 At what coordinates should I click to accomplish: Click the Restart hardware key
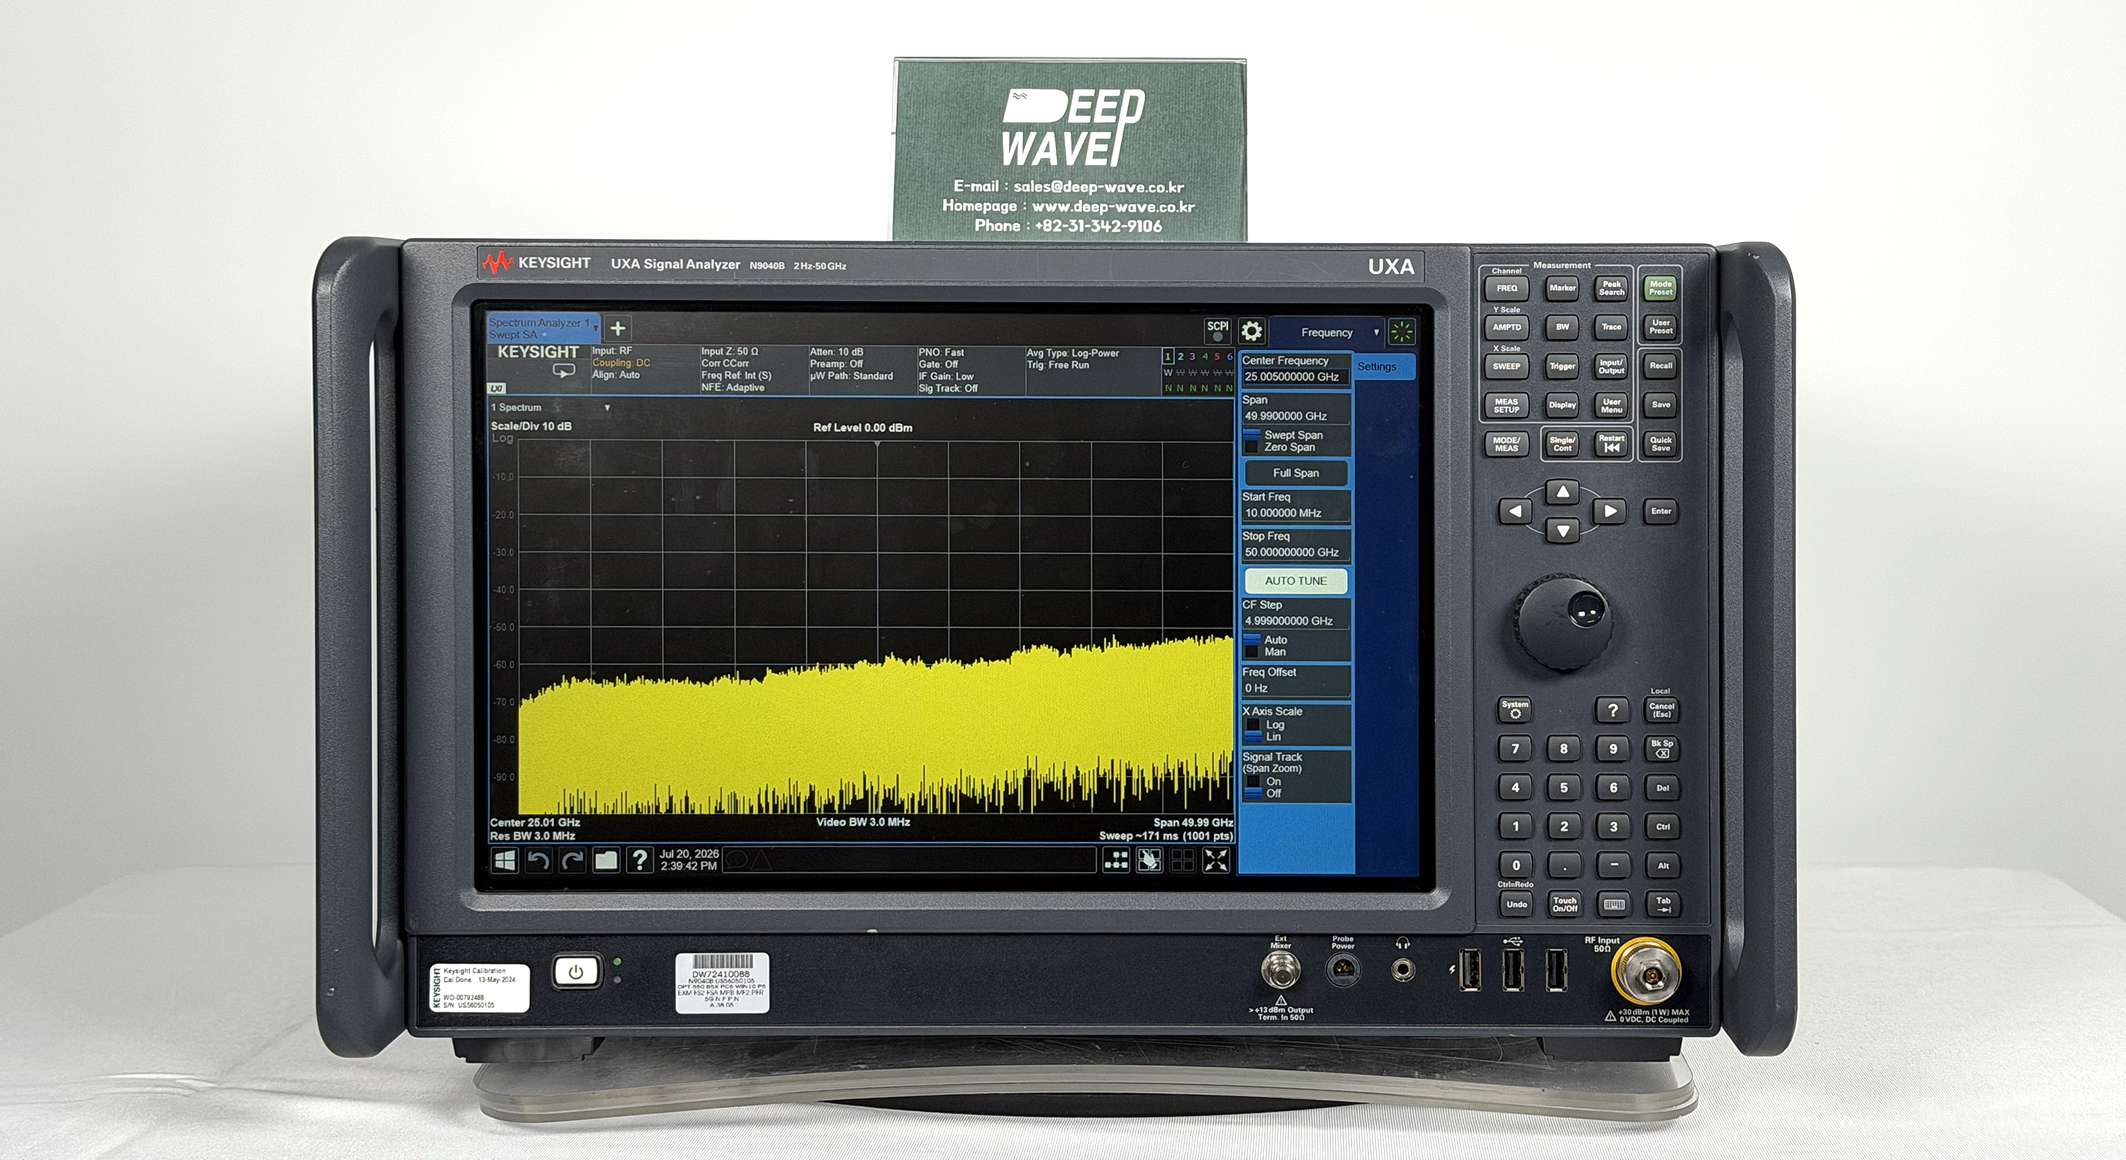pos(1611,444)
